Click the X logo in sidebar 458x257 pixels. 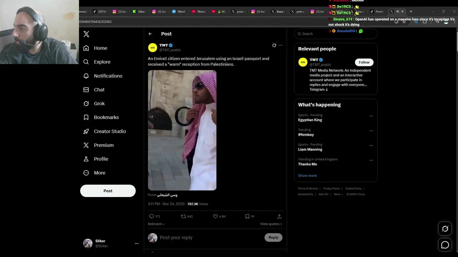click(86, 34)
